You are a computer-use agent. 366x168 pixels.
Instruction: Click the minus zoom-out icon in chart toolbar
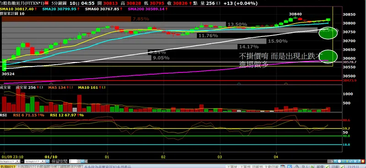tap(343, 161)
